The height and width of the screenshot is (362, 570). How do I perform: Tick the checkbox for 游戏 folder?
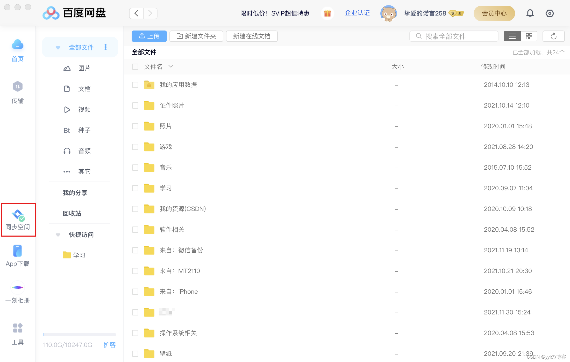tap(135, 147)
